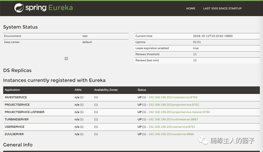Click the Application column header
Viewport: 263px width, 152px height.
click(12, 90)
